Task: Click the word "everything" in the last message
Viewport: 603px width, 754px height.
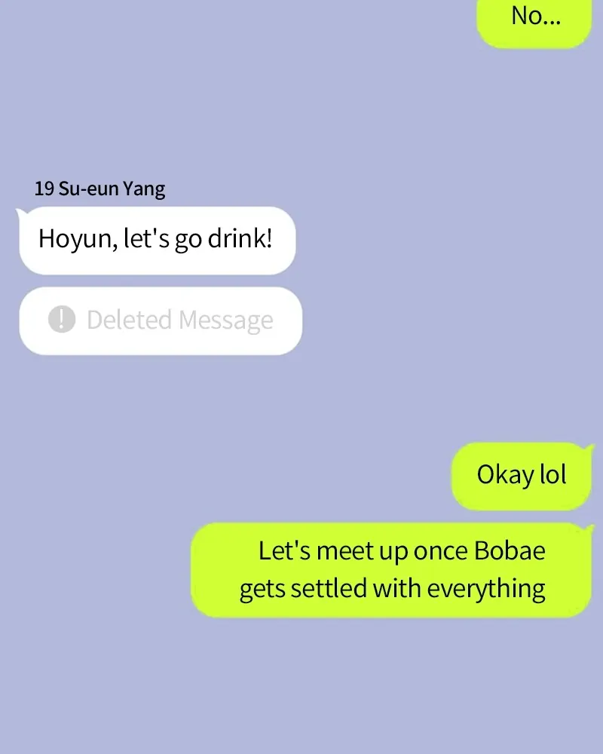Action: point(486,589)
